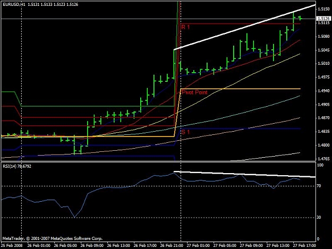
Task: Click the 1.4975 price scale value
Action: pos(324,77)
